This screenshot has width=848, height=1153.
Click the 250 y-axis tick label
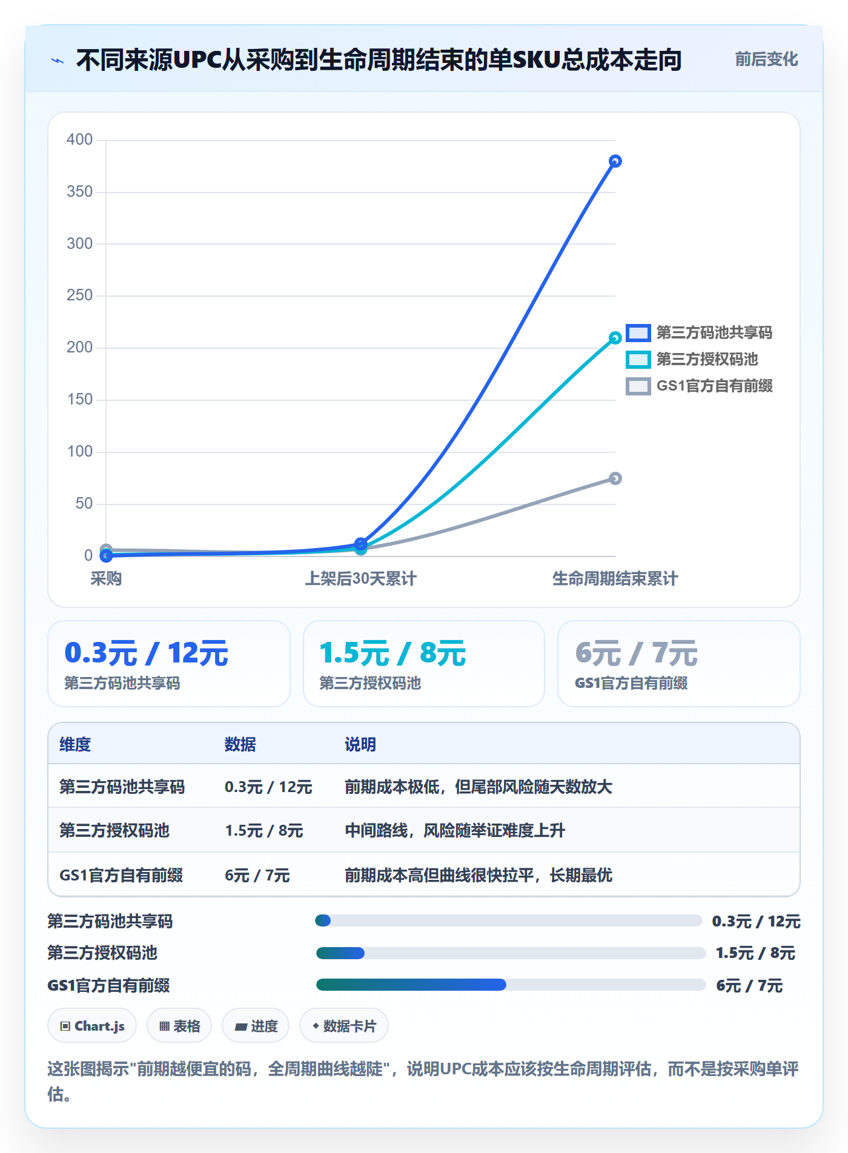pyautogui.click(x=79, y=295)
